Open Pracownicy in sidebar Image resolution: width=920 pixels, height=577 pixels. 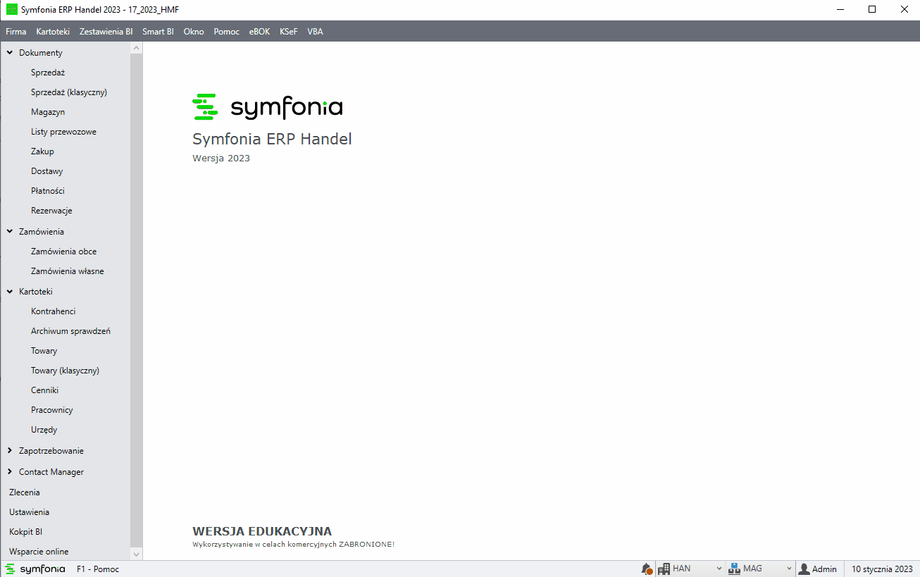coord(52,410)
